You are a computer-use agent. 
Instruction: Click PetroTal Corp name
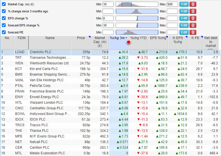pyautogui.click(x=40, y=86)
